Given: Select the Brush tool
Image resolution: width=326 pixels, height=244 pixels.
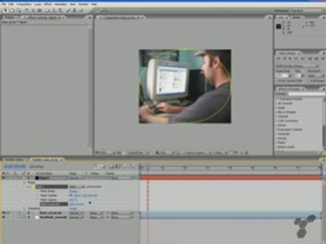Looking at the screenshot, I should (69, 10).
